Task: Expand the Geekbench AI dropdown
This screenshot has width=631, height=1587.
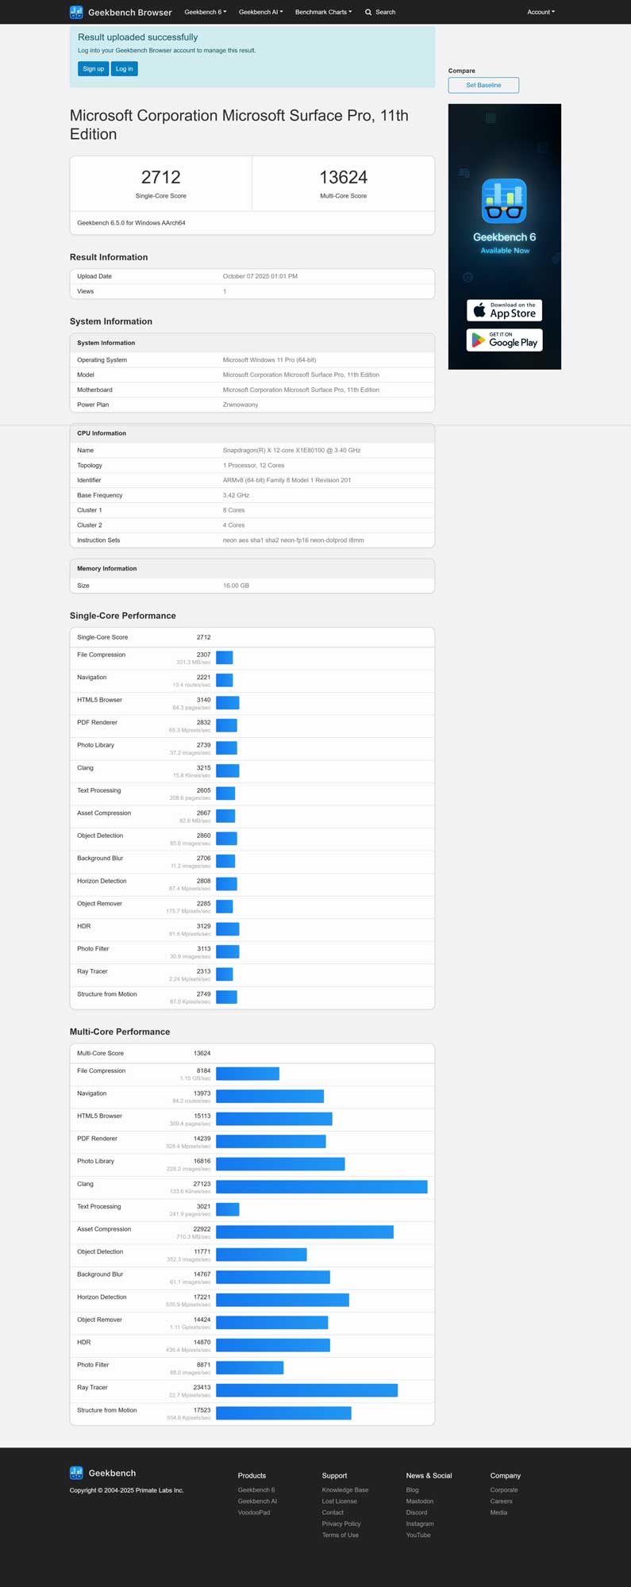Action: click(260, 12)
